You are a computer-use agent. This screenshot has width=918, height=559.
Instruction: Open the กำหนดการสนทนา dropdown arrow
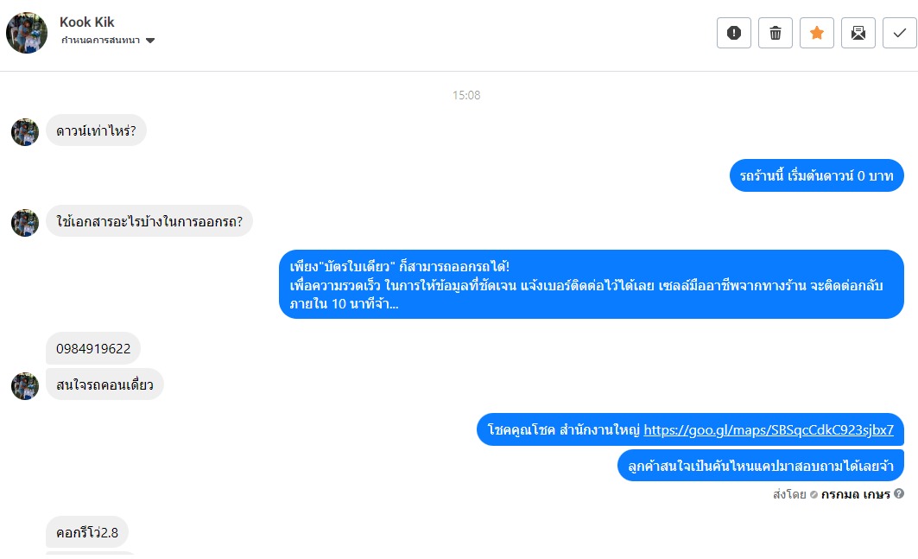tap(150, 41)
